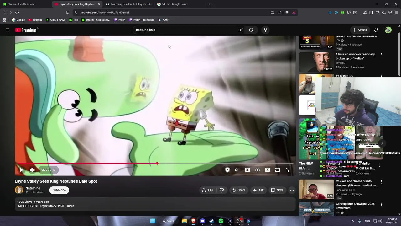Subscribe to Natemine
The width and height of the screenshot is (401, 226).
tap(59, 190)
